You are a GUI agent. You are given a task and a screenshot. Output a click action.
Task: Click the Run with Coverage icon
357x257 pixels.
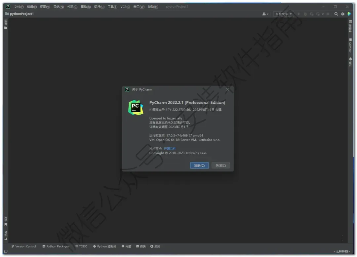tap(311, 14)
